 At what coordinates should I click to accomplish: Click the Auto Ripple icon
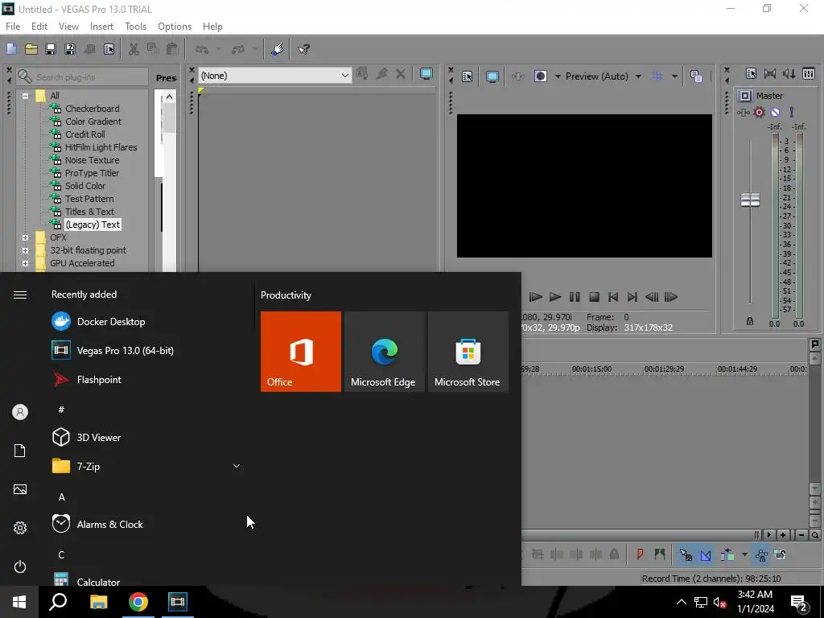(727, 554)
